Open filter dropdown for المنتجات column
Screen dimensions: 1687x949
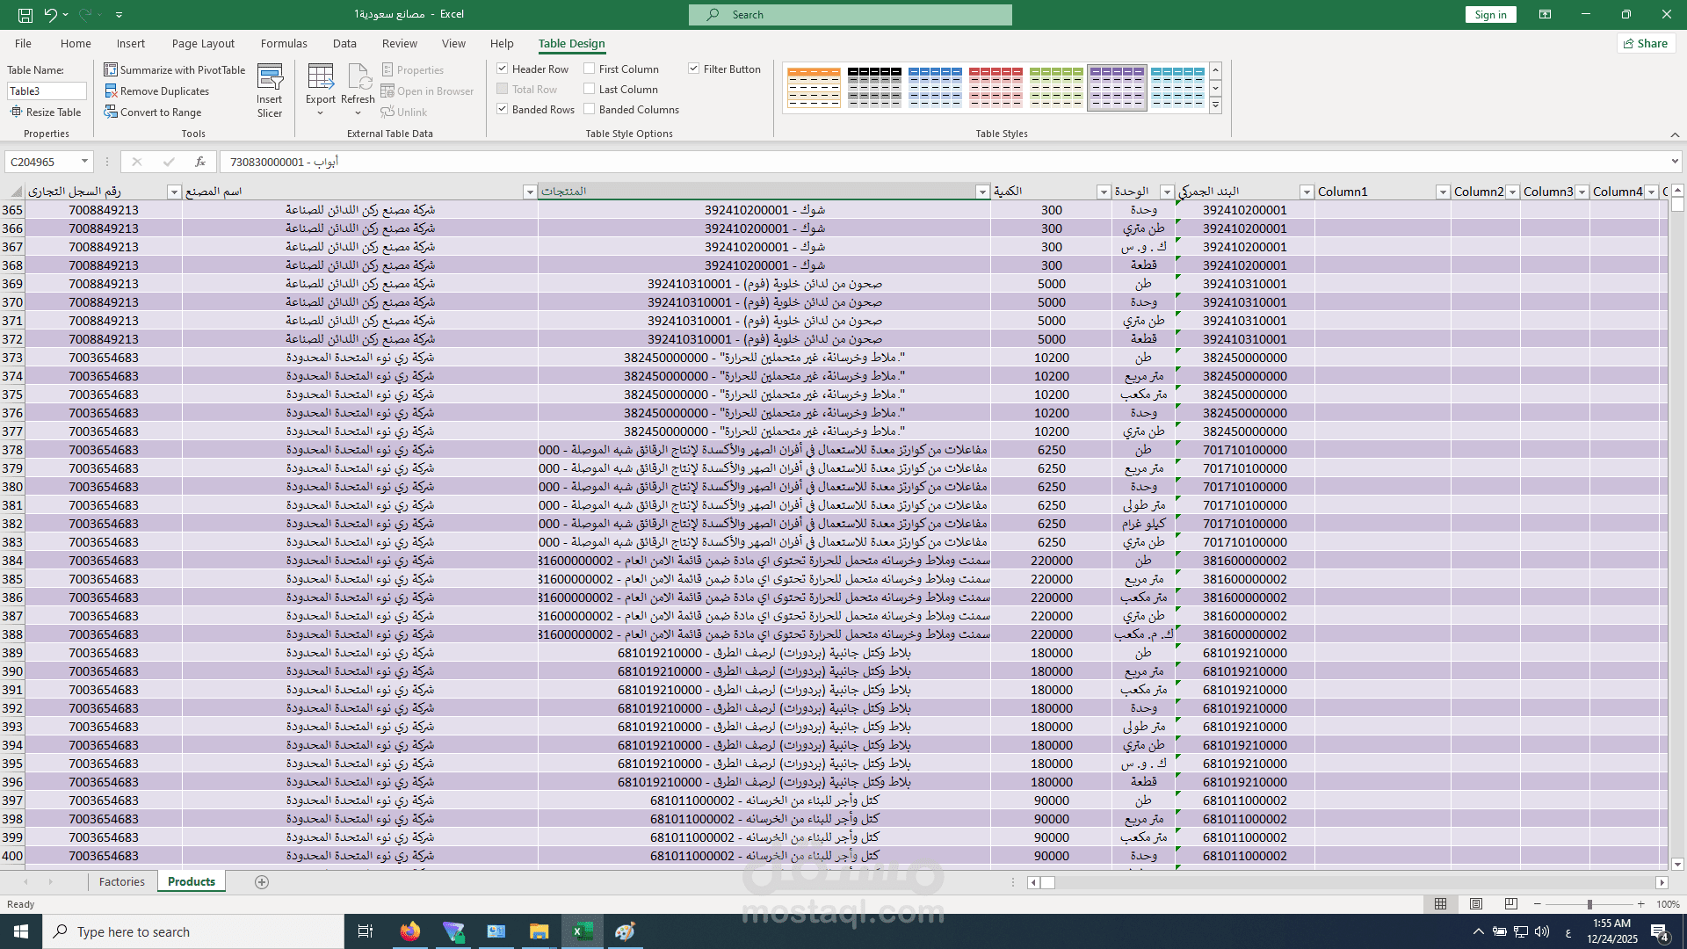pos(982,192)
